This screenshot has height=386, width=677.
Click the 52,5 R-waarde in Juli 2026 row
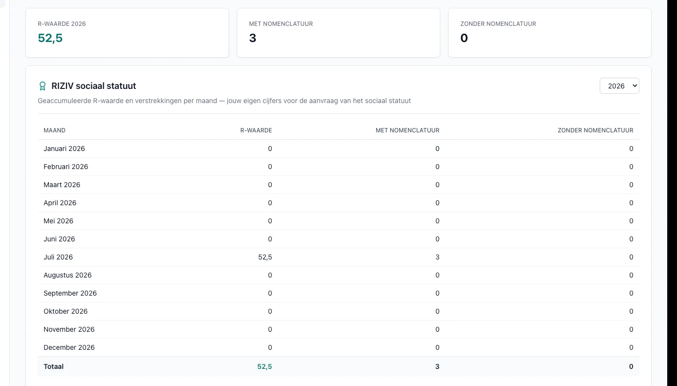click(265, 257)
